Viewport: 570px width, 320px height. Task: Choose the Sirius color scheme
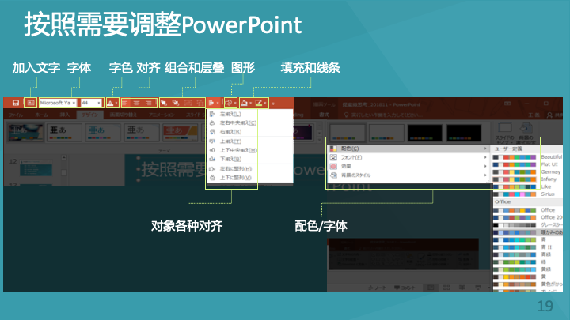(527, 194)
